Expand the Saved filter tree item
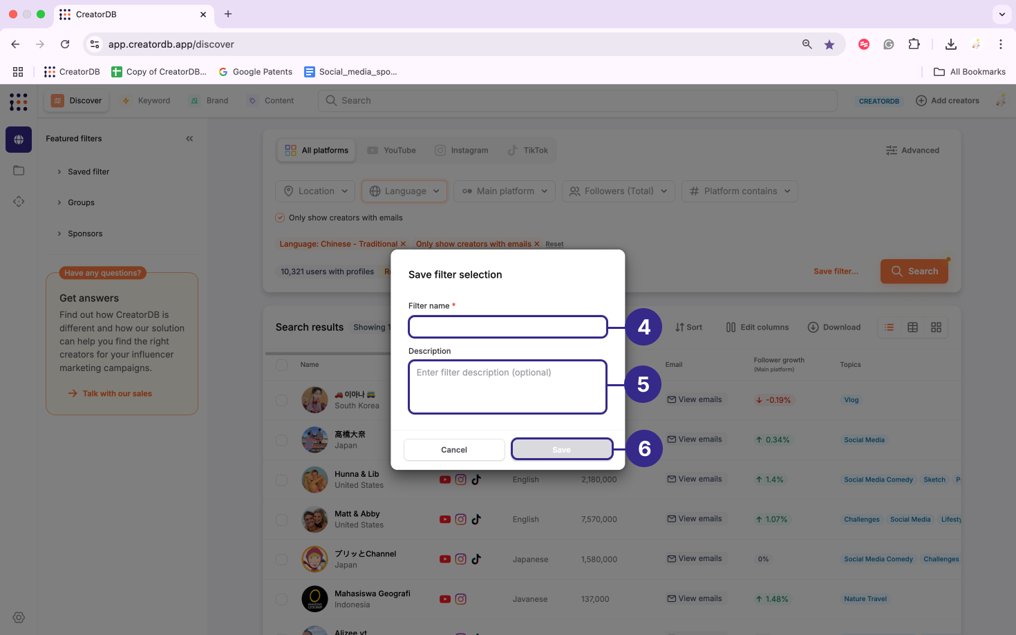 pyautogui.click(x=88, y=172)
